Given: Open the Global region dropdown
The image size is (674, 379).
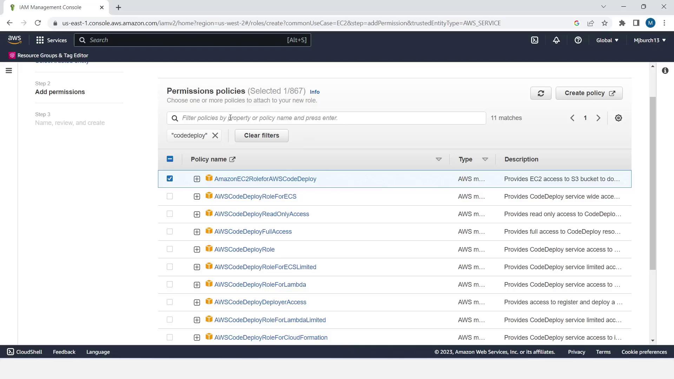Looking at the screenshot, I should click(x=607, y=40).
